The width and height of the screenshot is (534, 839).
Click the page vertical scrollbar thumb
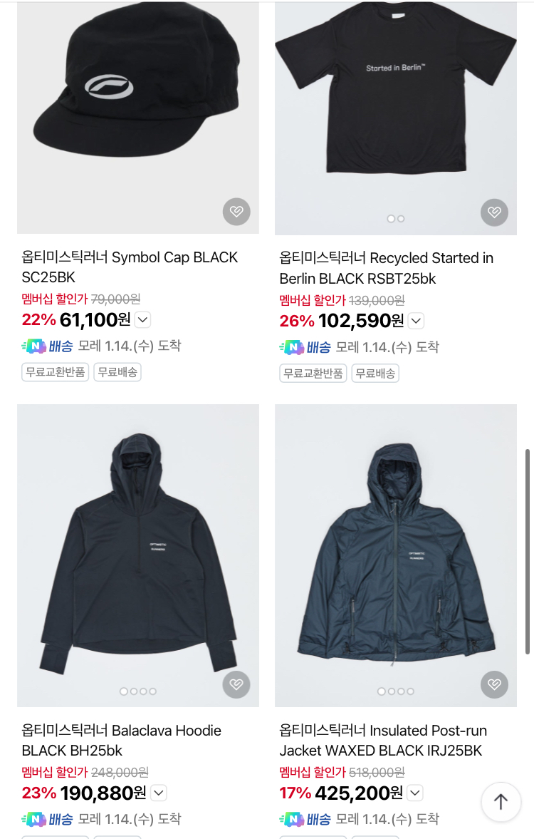528,551
